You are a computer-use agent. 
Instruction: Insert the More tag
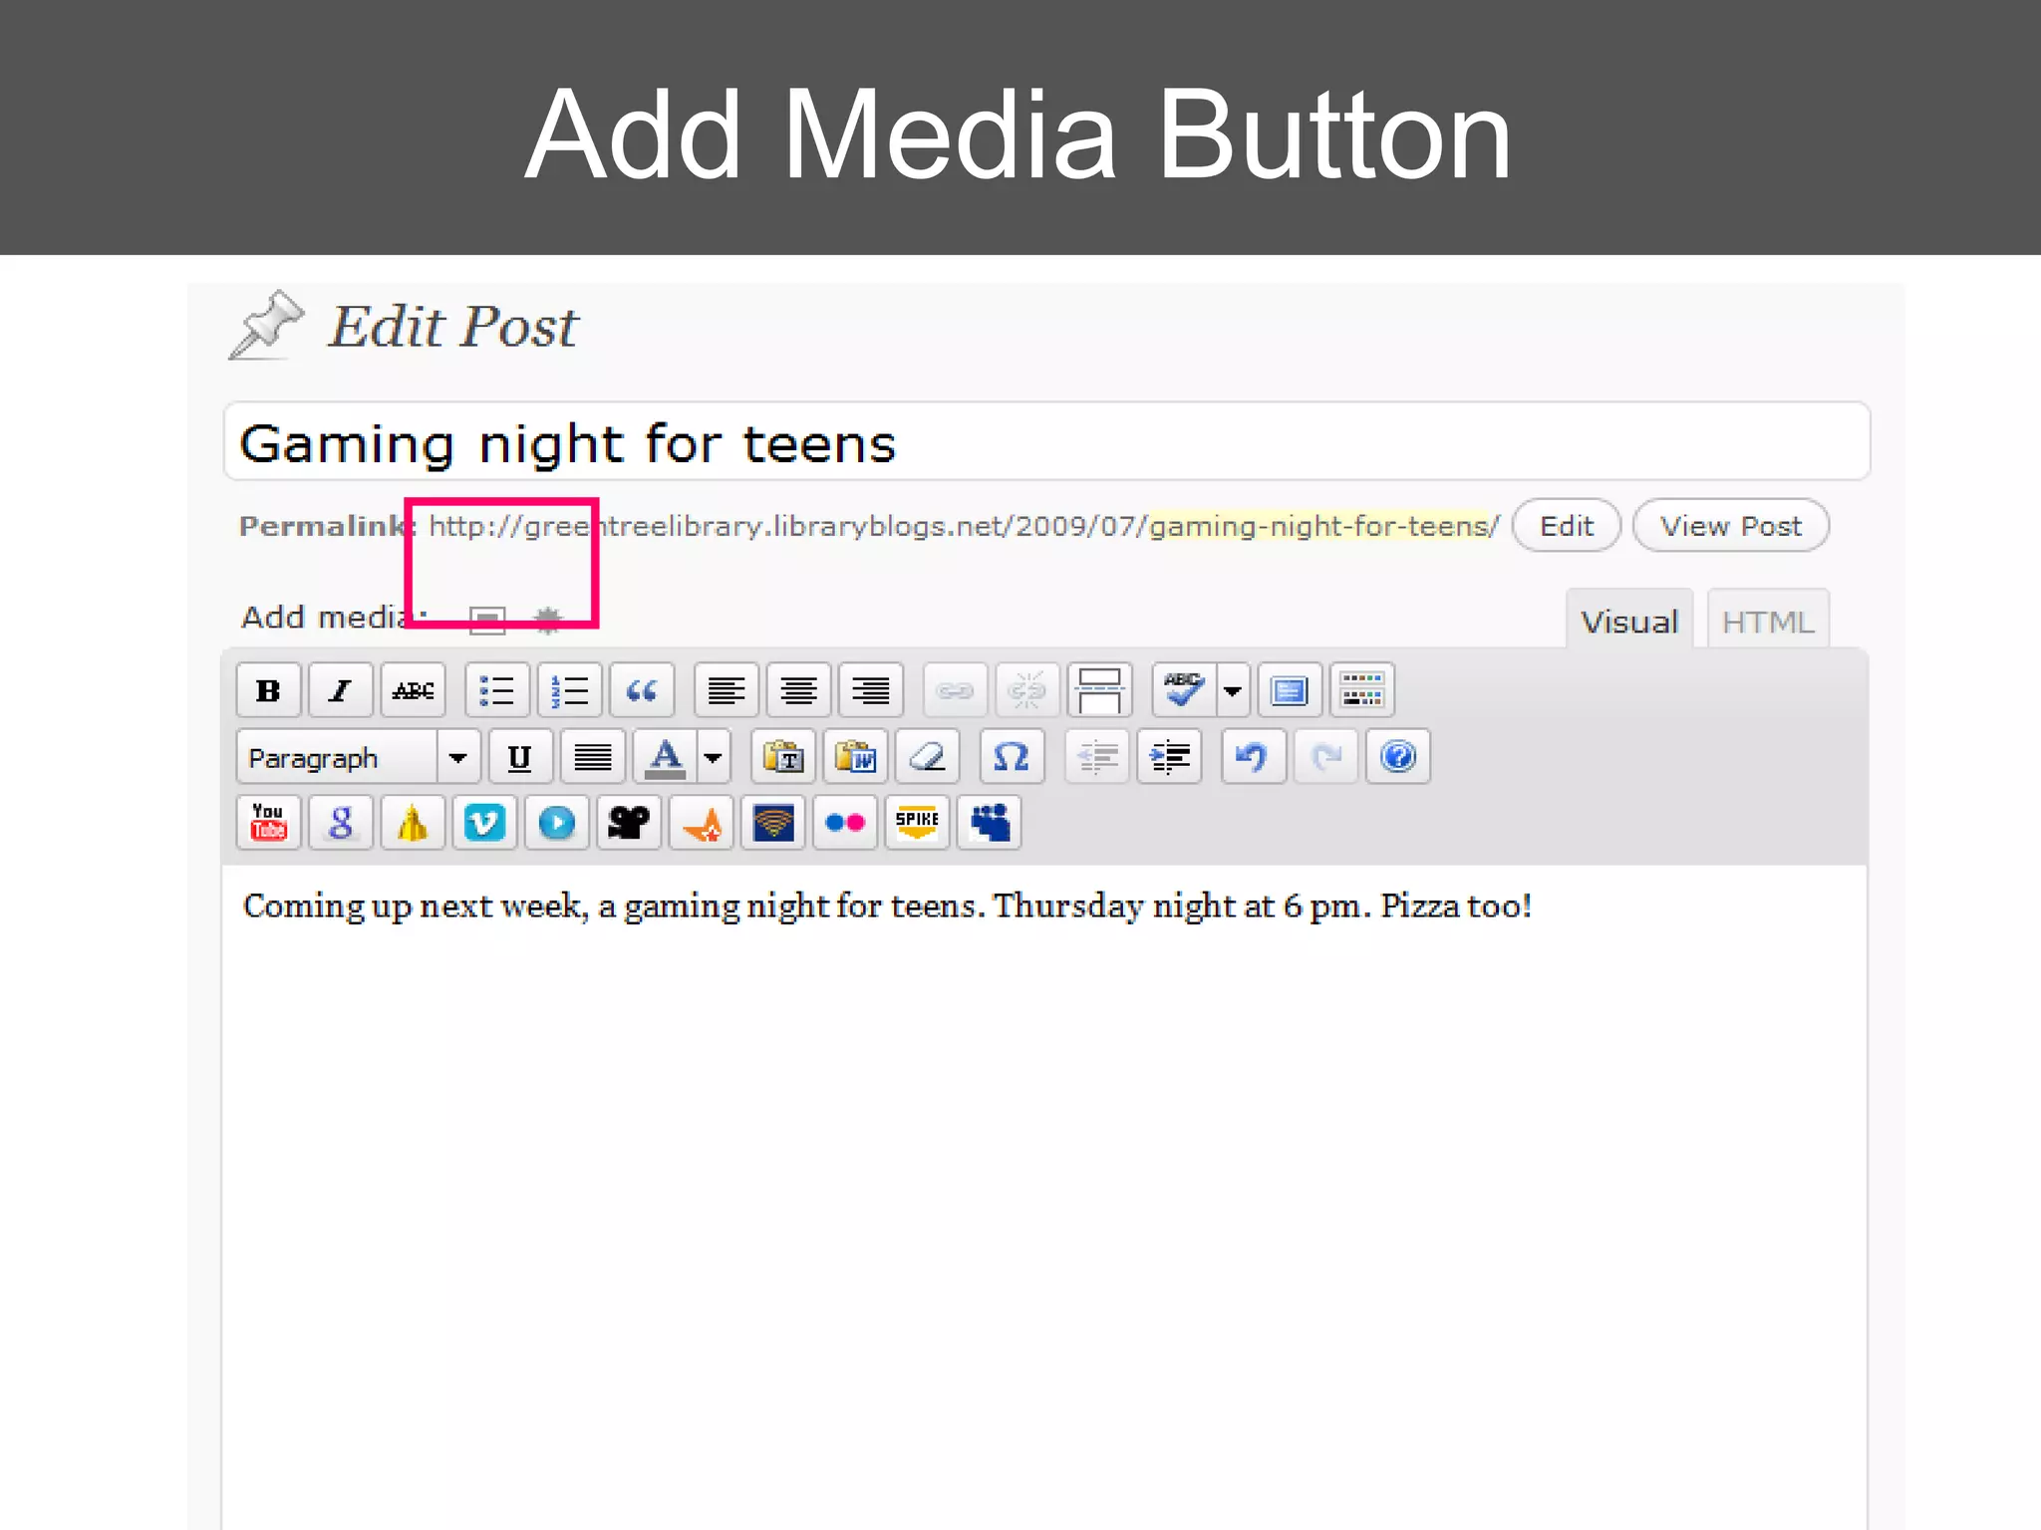[1099, 690]
